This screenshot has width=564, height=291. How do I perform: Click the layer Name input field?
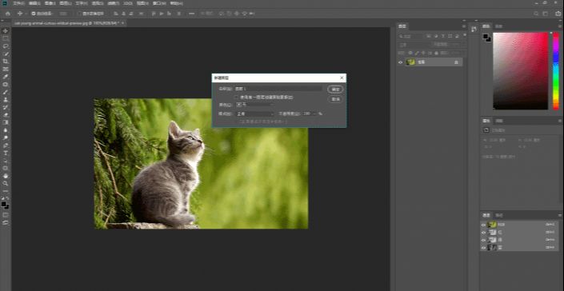pyautogui.click(x=278, y=89)
